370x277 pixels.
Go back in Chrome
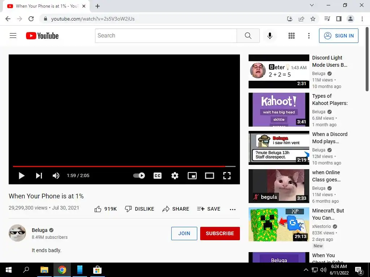pyautogui.click(x=8, y=19)
